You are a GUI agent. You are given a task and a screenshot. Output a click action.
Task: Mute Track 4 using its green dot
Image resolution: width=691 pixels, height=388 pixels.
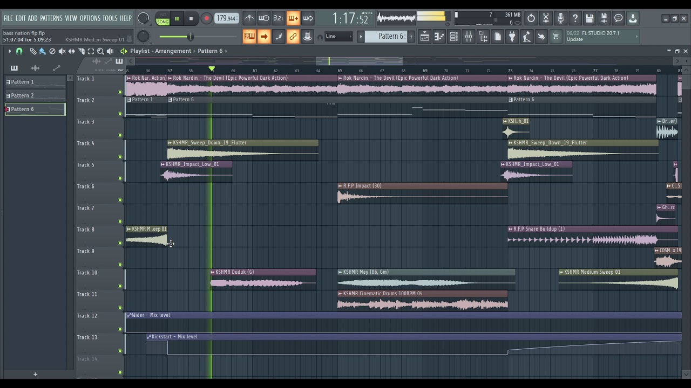(120, 157)
